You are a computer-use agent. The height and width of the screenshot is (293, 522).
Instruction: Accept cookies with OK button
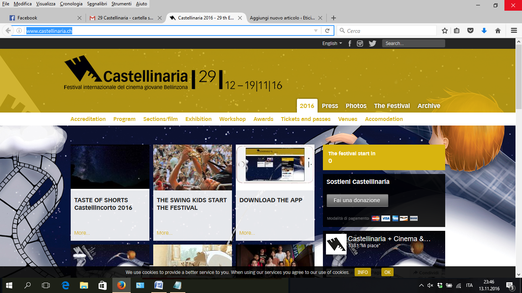[x=387, y=272]
